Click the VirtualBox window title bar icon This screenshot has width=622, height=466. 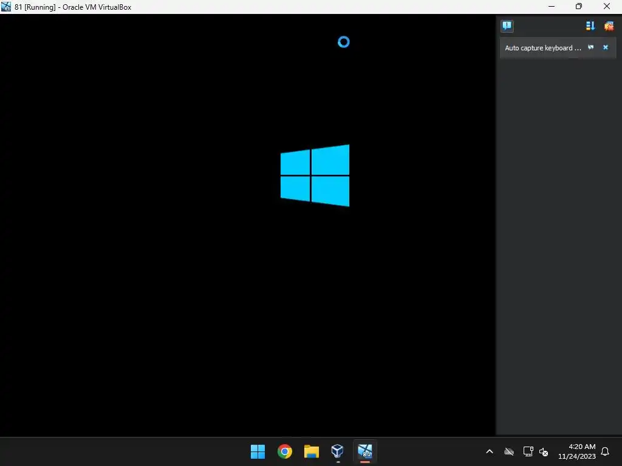coord(6,7)
